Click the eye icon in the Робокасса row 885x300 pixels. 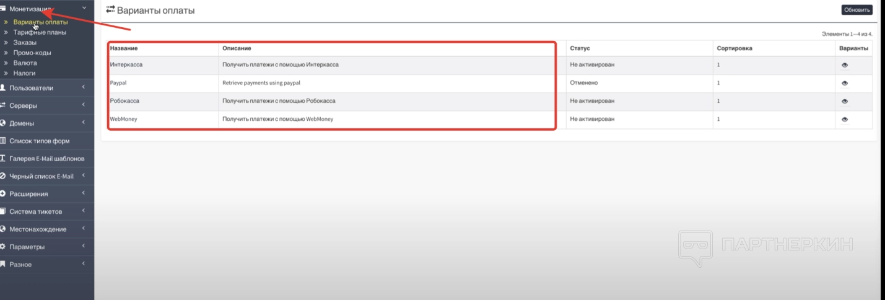pyautogui.click(x=844, y=101)
